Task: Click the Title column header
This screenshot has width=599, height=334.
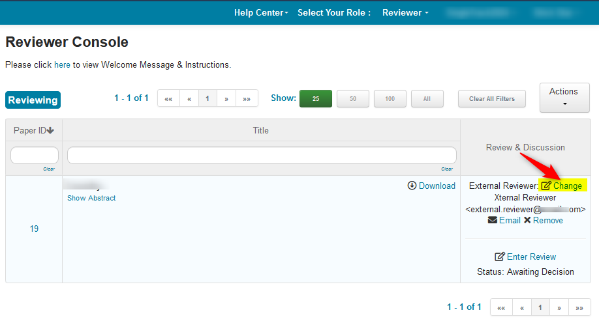Action: (261, 130)
